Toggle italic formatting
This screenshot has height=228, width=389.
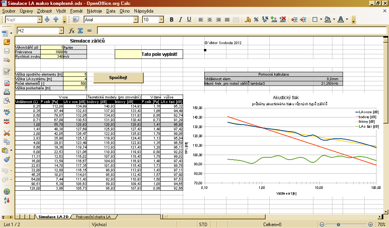(180, 19)
